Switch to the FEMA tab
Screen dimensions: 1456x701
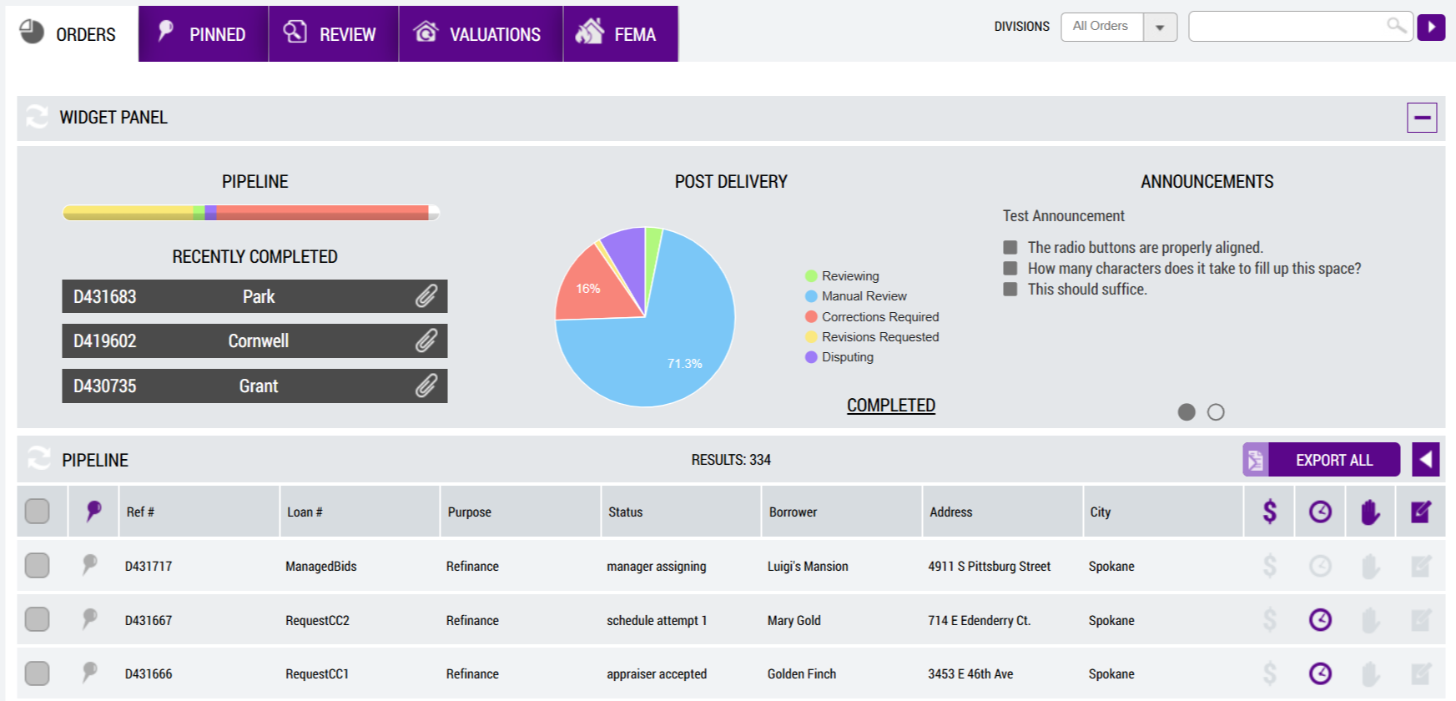tap(621, 34)
